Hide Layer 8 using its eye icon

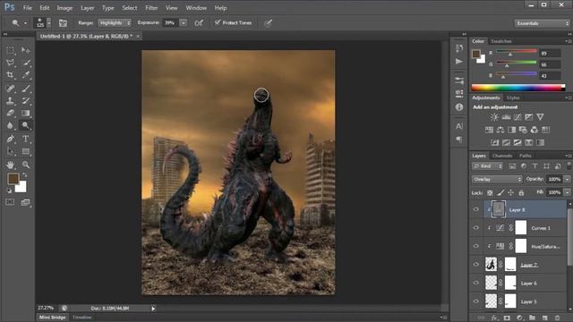pyautogui.click(x=475, y=209)
